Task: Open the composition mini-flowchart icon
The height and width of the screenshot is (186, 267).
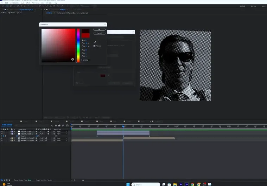Action: [x=51, y=125]
